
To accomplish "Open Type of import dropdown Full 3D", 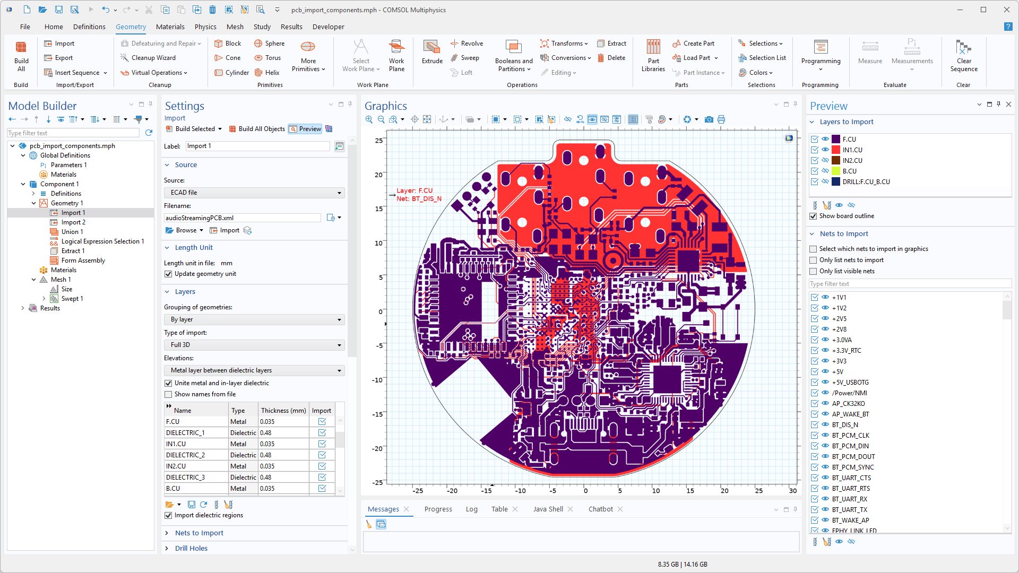I will coord(254,345).
